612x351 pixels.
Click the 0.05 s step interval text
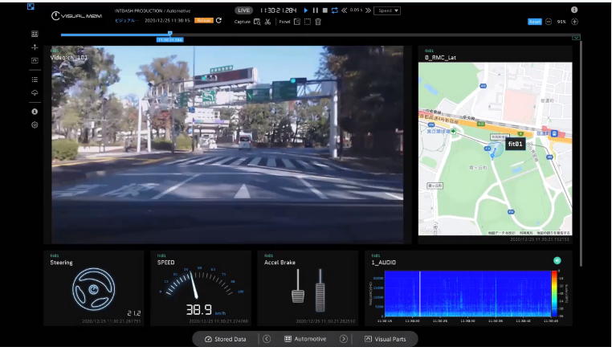point(356,10)
